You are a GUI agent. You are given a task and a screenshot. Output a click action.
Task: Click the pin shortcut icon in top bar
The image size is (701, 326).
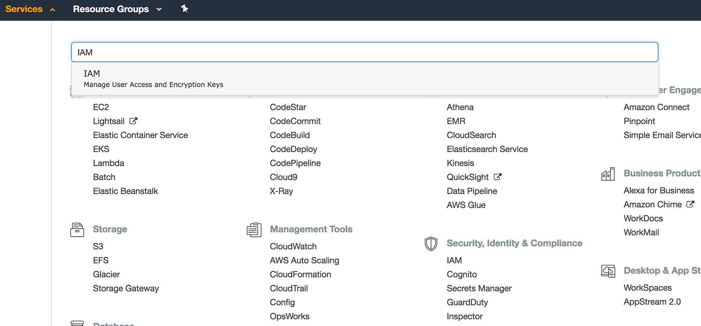coord(184,9)
